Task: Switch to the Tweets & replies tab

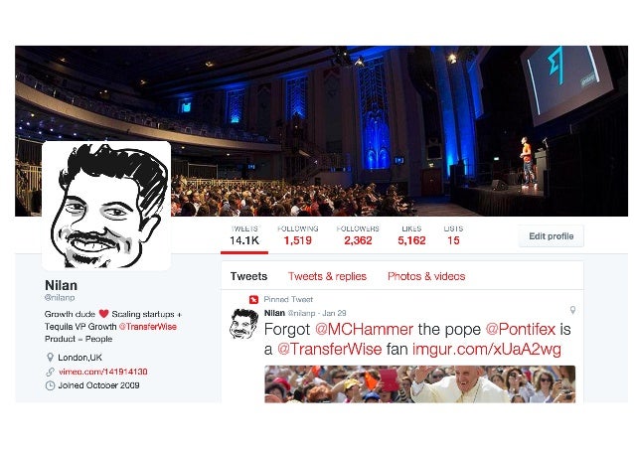Action: tap(327, 276)
